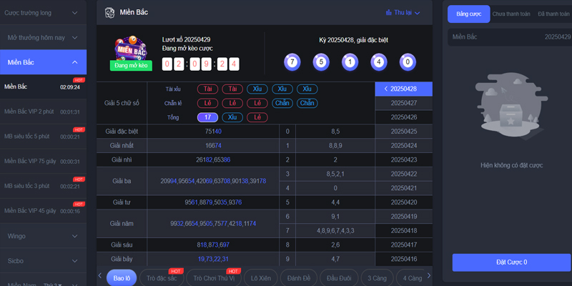This screenshot has height=286, width=572.
Task: Click right arrow of bet type tabs
Action: pos(429,276)
